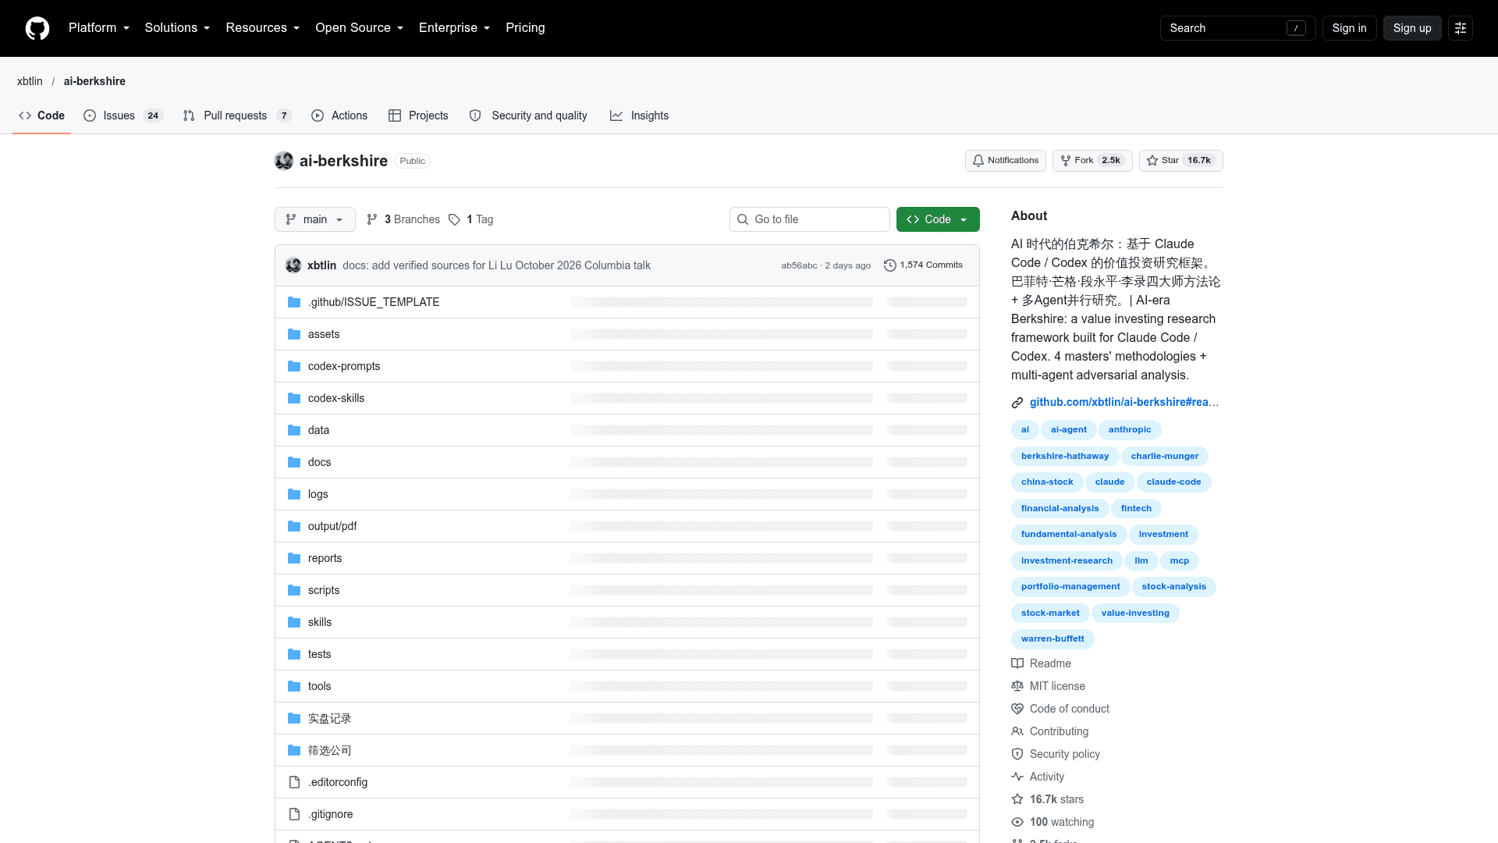Click the pulse icon next to Activity

[1017, 777]
